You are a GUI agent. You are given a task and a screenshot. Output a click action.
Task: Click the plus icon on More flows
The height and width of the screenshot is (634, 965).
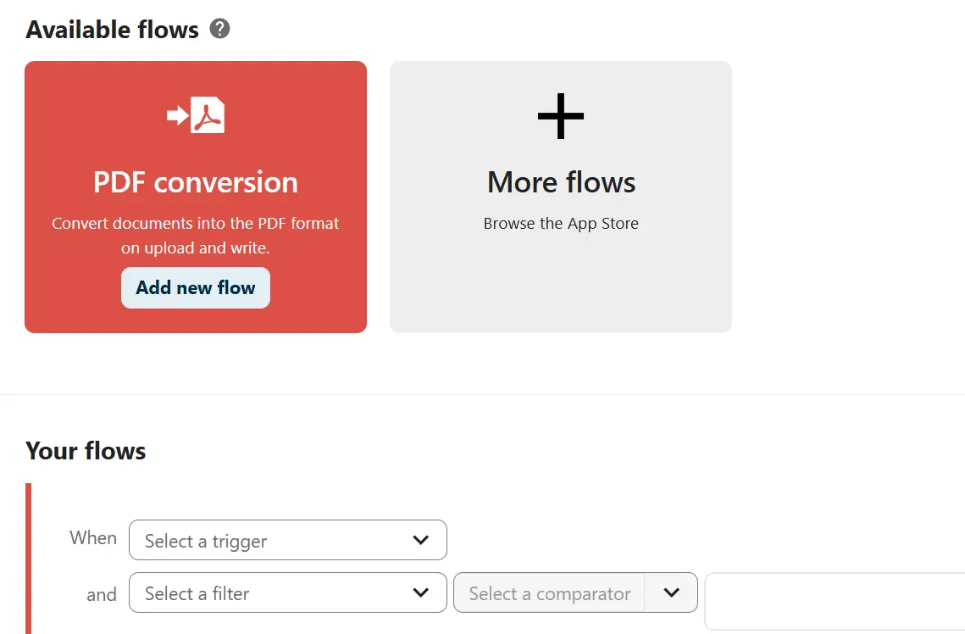pos(560,115)
